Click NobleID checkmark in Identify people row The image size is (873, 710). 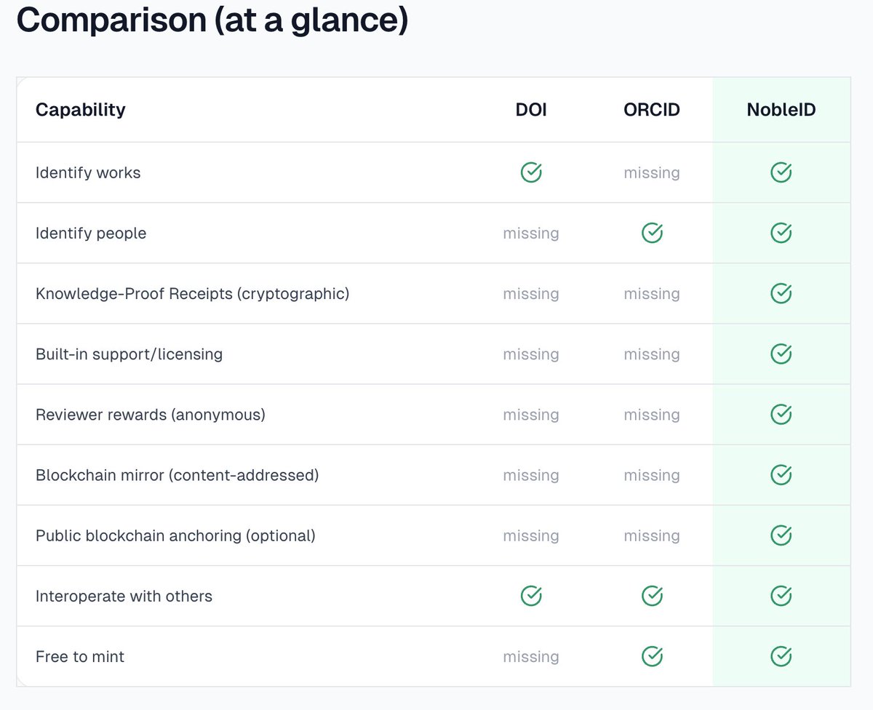click(781, 233)
